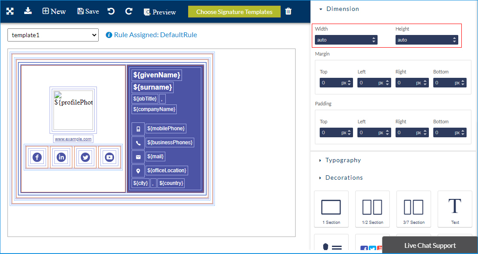
Task: Click the fullscreen expand icon
Action: [10, 11]
